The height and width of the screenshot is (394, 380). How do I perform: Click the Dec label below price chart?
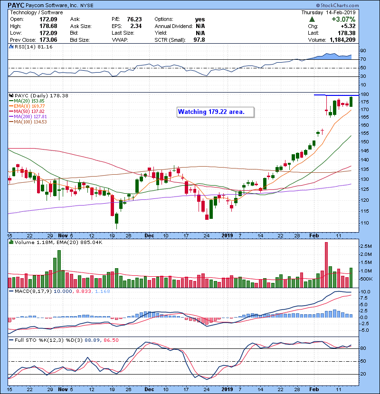(x=149, y=236)
